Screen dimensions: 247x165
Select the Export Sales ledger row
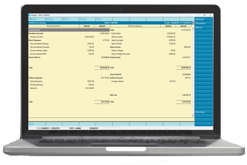coord(151,33)
